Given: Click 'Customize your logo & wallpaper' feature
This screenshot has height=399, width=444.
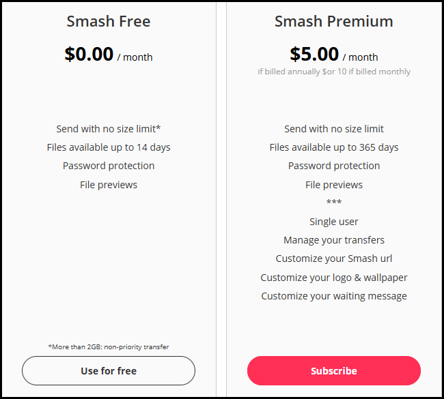Looking at the screenshot, I should (333, 278).
